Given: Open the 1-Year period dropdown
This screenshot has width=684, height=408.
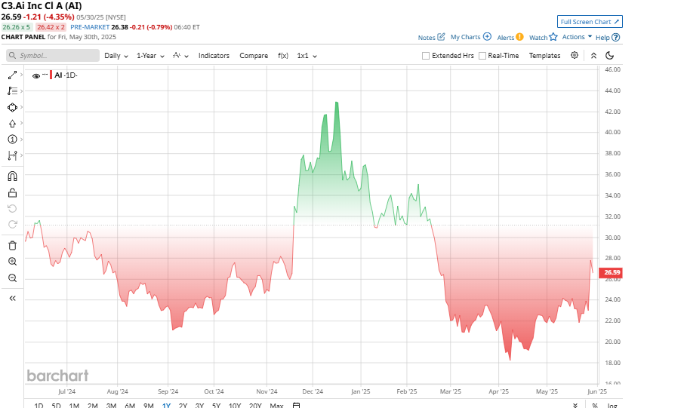Looking at the screenshot, I should [x=150, y=56].
